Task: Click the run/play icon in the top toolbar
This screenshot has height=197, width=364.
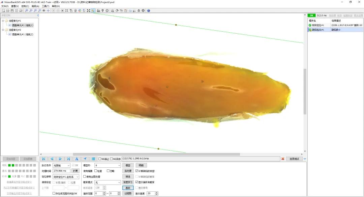Action: 54,11
